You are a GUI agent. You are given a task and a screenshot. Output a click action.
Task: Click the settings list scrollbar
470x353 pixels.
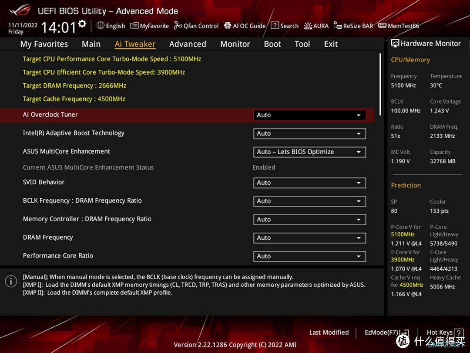coord(380,85)
